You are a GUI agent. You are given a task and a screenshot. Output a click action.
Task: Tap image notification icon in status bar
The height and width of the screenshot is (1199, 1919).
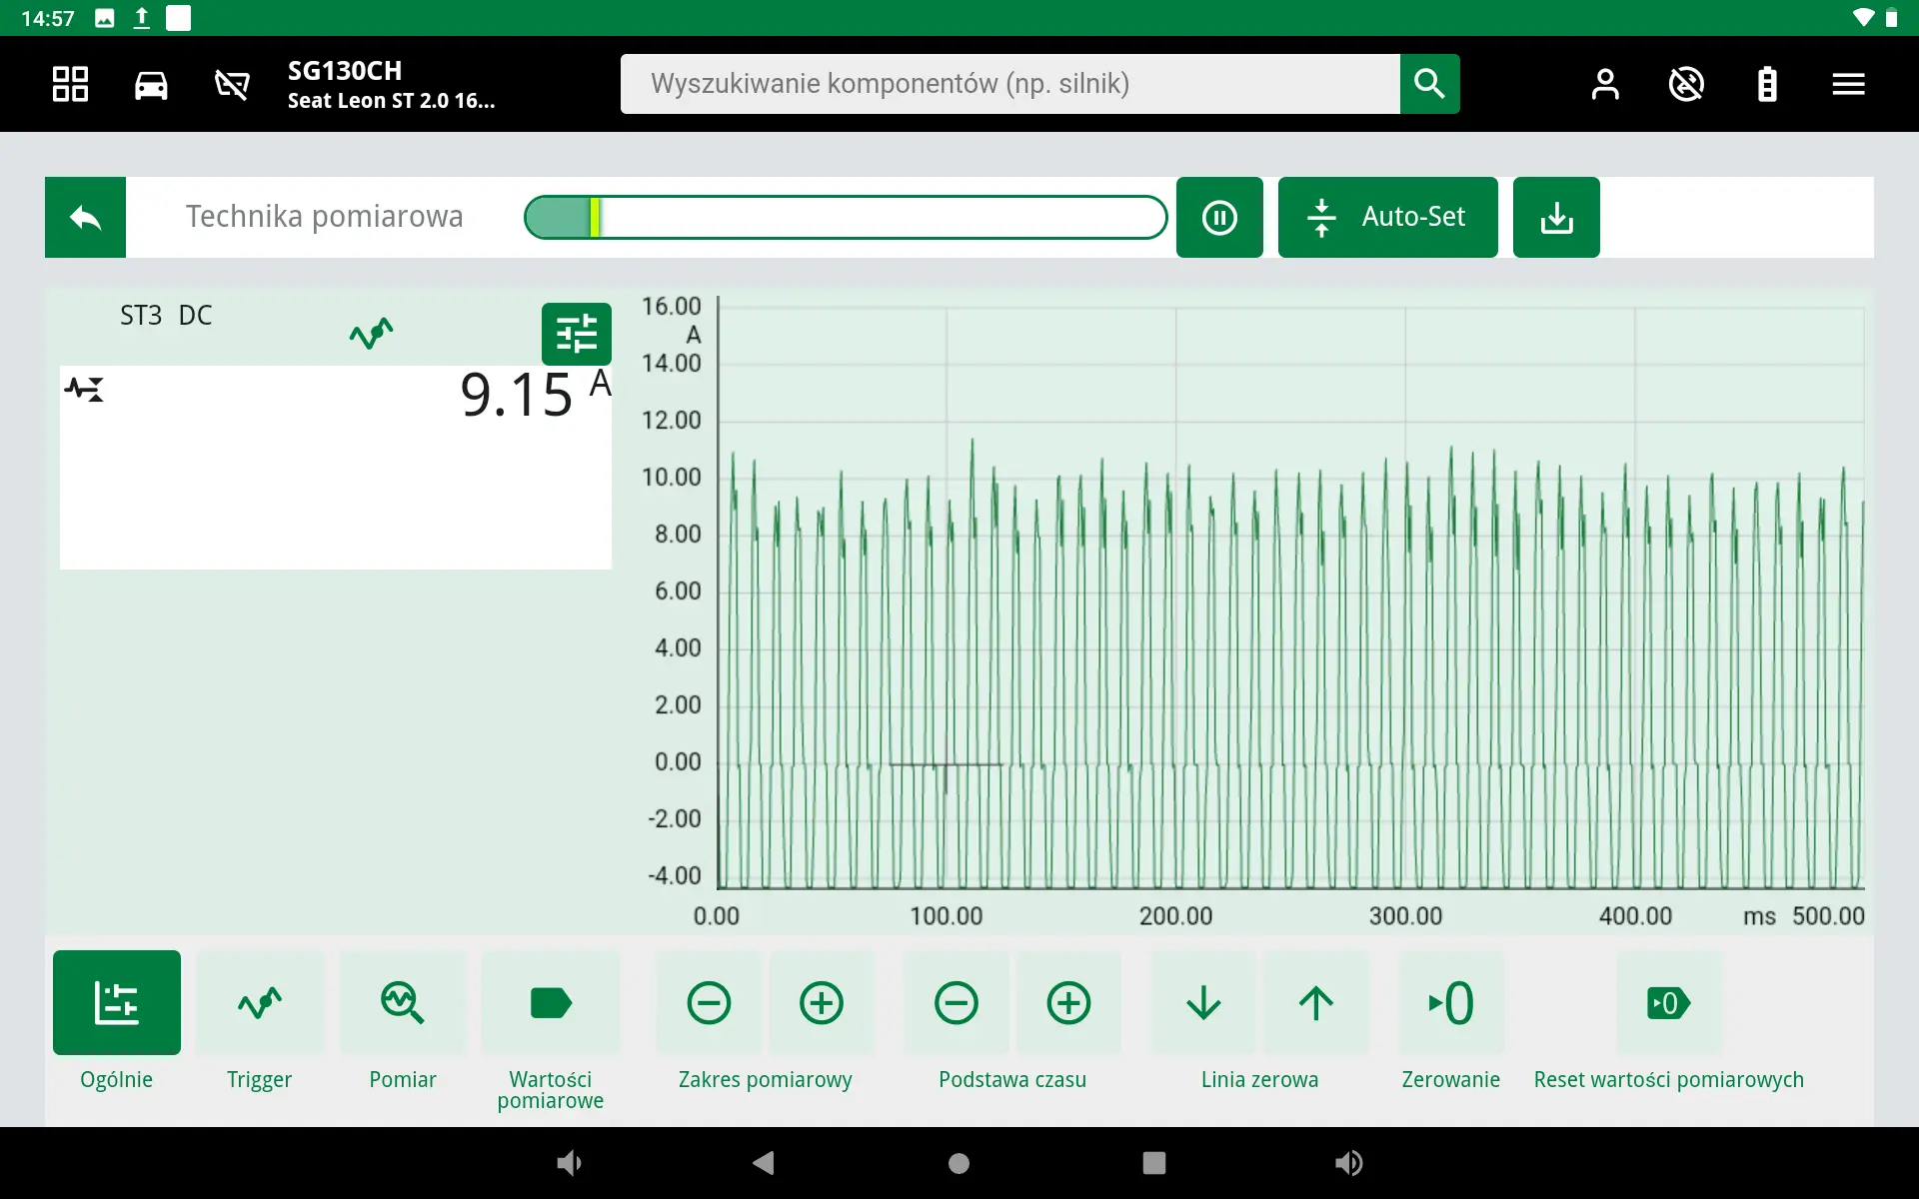(x=105, y=18)
